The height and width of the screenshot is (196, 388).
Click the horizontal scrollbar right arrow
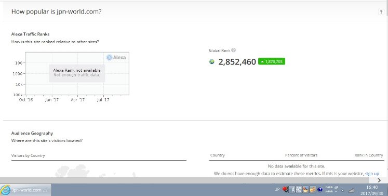tap(379, 180)
